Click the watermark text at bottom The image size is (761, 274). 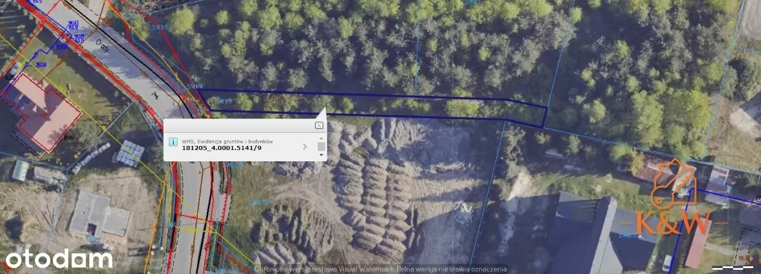[x=380, y=269]
